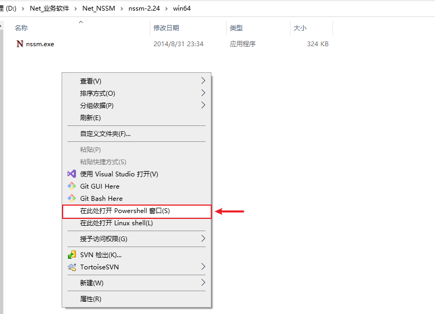Click the greyed 粘贴(P) entry

(136, 150)
